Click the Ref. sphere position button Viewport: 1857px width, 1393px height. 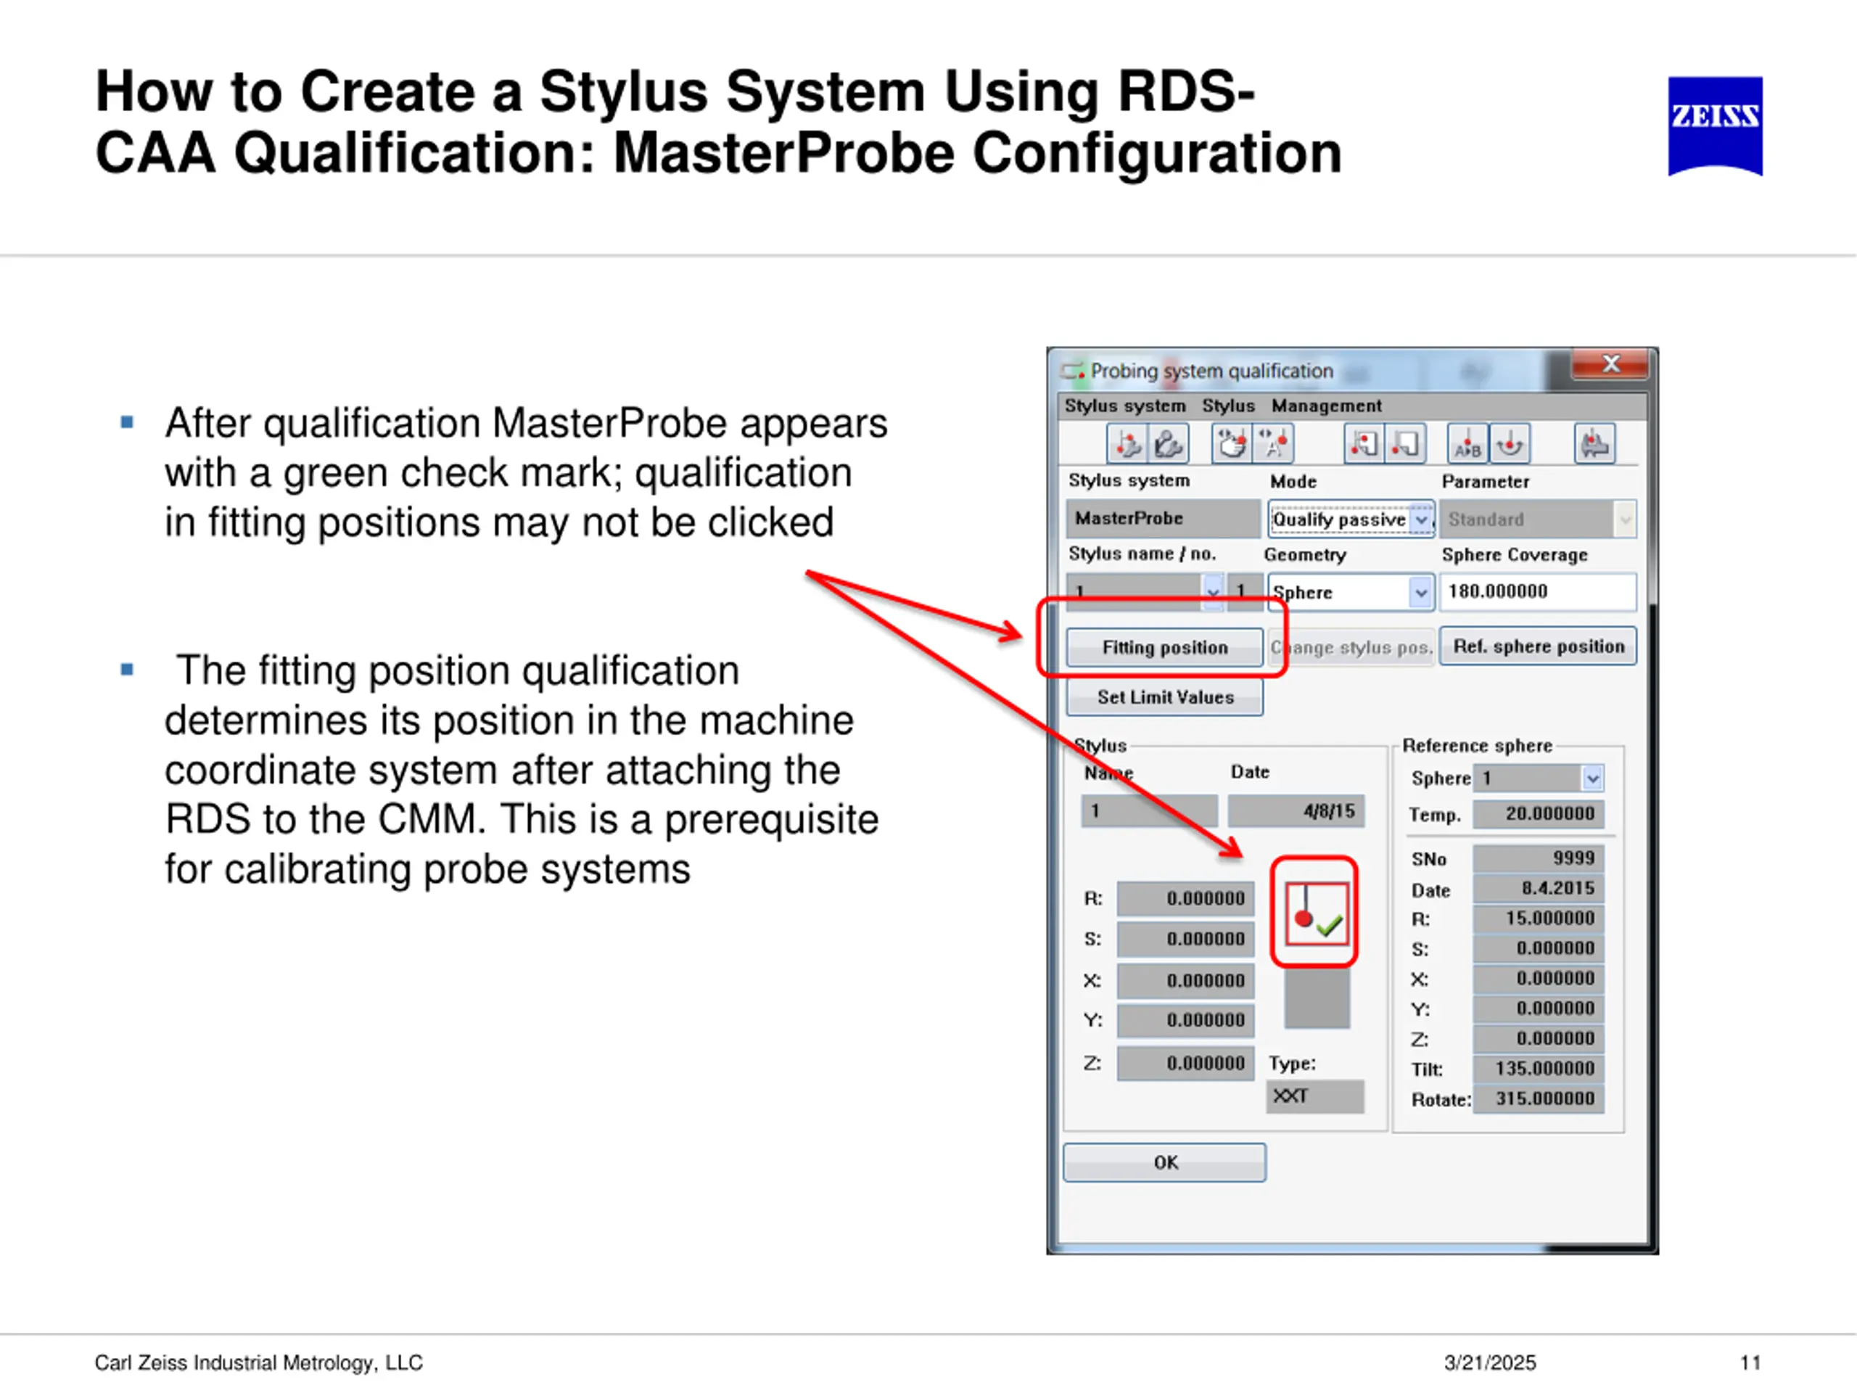click(1538, 646)
